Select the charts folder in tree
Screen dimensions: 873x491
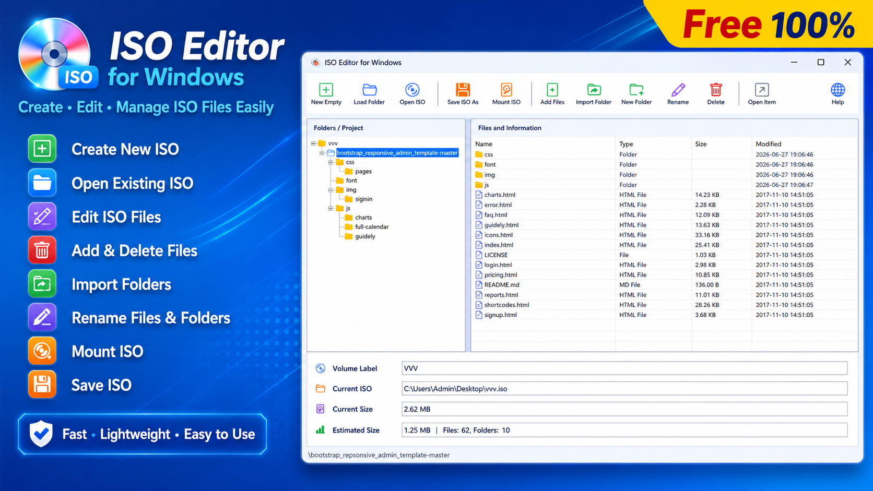click(x=363, y=218)
